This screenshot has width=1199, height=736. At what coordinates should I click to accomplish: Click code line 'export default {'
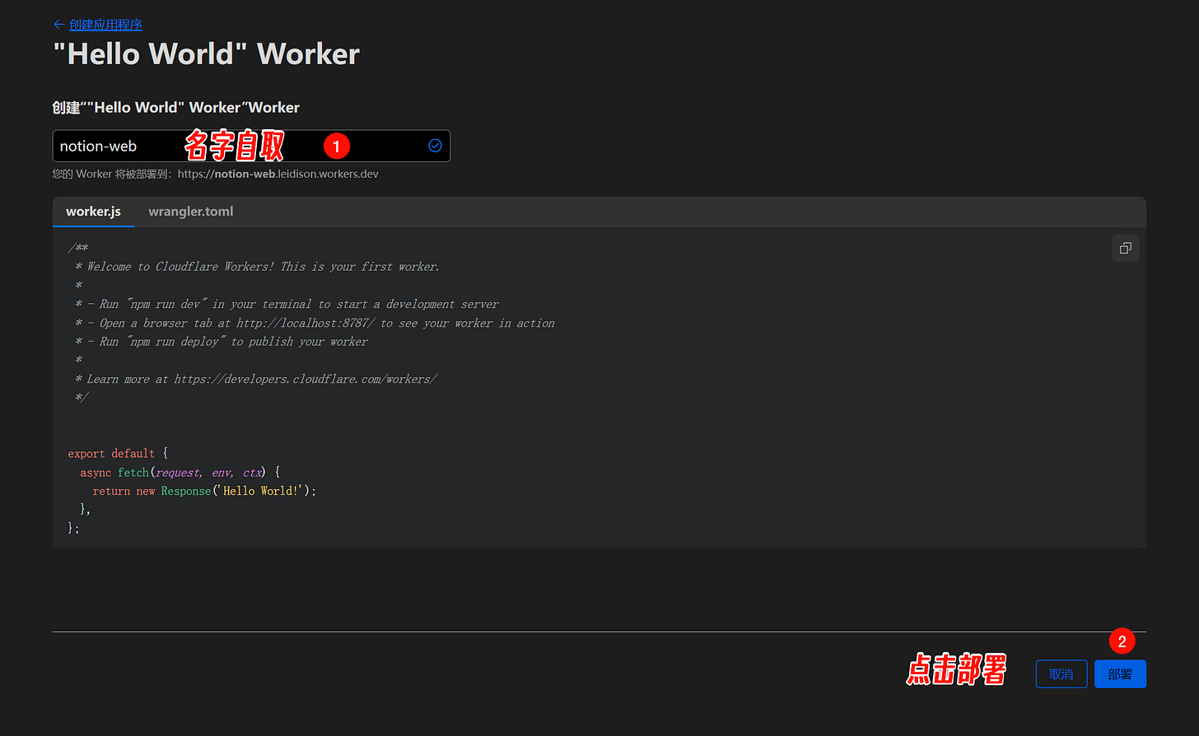[x=118, y=454]
